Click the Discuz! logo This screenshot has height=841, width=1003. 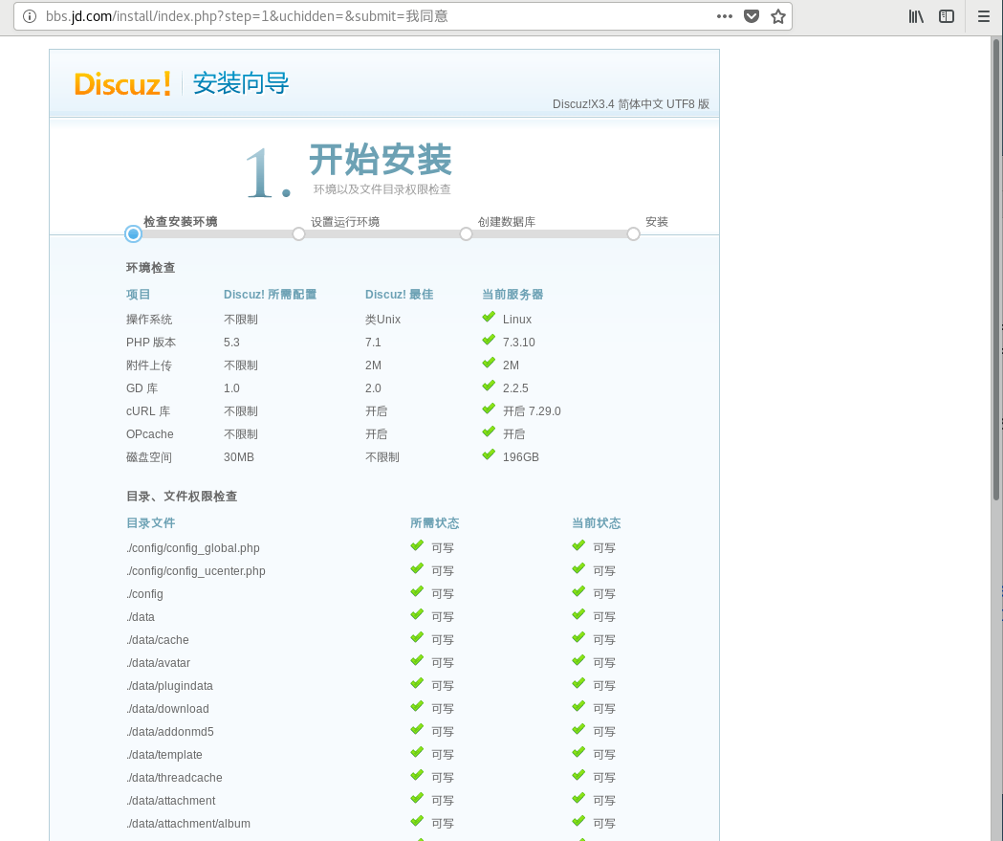[x=122, y=84]
